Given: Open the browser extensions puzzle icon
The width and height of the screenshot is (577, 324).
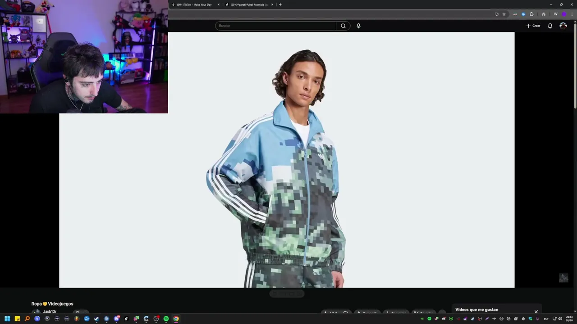Looking at the screenshot, I should (531, 14).
